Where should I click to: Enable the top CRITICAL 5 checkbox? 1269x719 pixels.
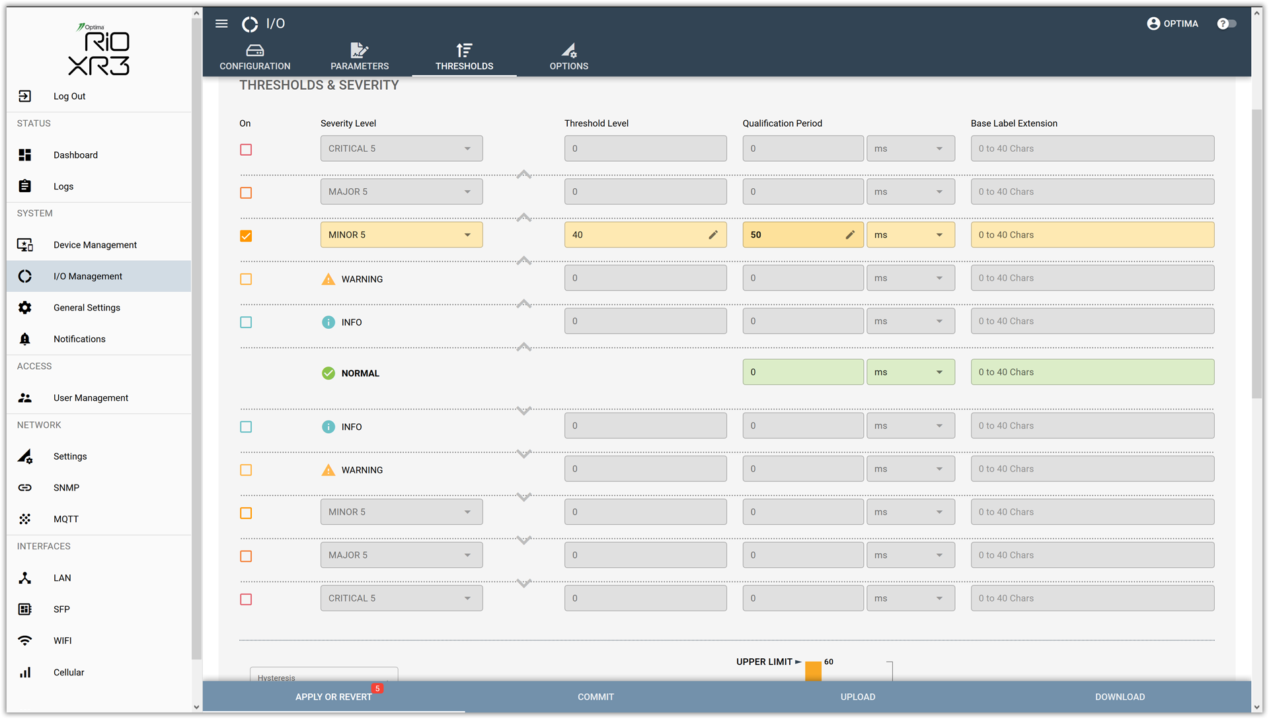(246, 150)
